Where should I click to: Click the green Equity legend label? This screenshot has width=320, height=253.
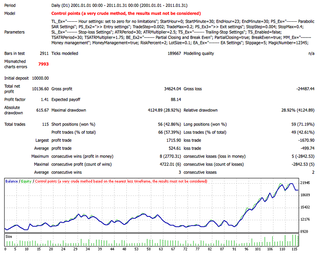coord(26,181)
